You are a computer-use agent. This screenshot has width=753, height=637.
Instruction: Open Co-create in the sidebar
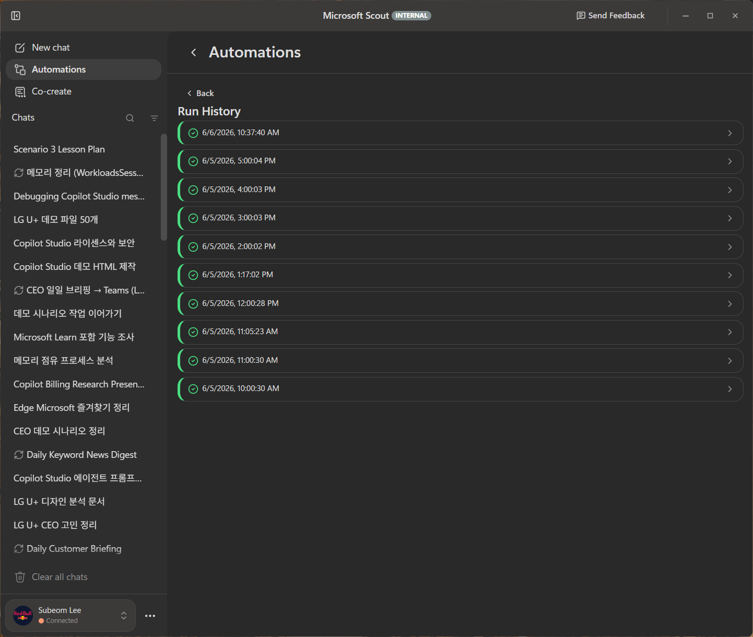pos(84,91)
